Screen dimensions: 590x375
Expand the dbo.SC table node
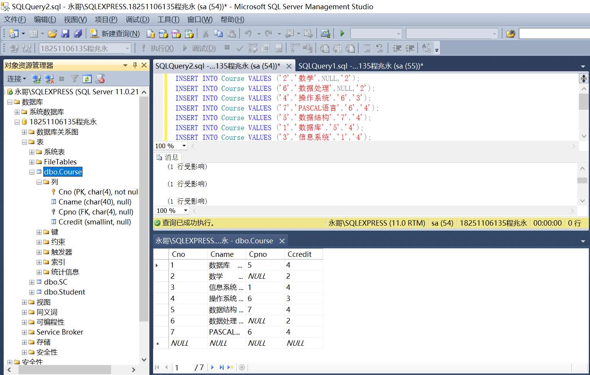(32, 282)
